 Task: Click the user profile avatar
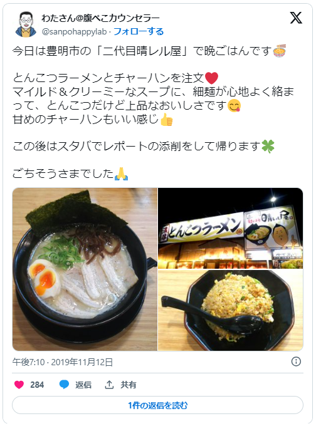26,24
